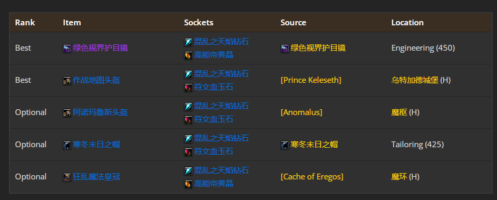The width and height of the screenshot is (497, 200).
Task: Click the orange gem icon in last row
Action: coord(188,184)
